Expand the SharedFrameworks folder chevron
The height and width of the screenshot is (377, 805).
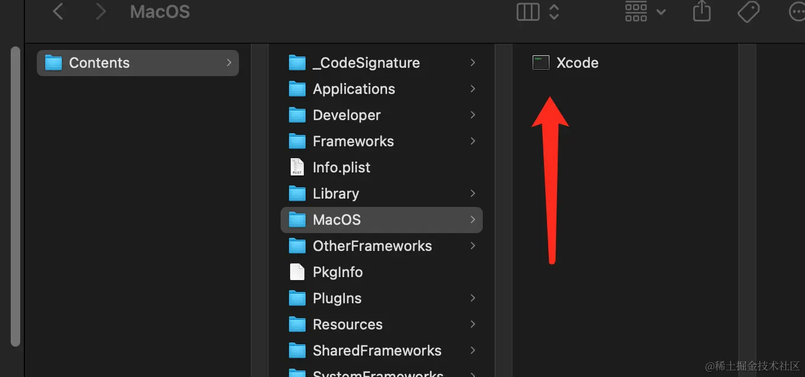coord(472,350)
